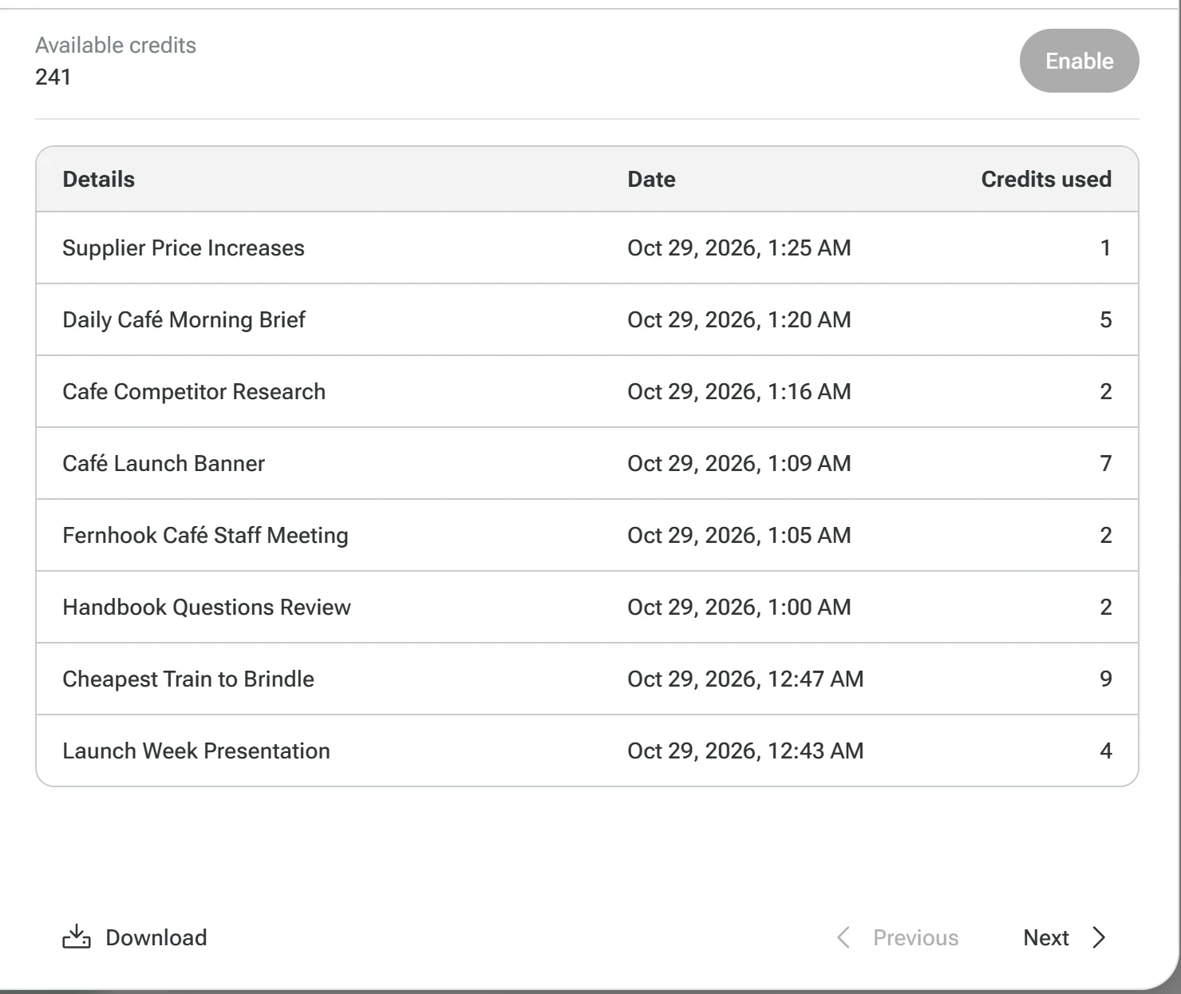Viewport: 1181px width, 994px height.
Task: Click credits value 9 for Cheapest Train
Action: 1106,679
